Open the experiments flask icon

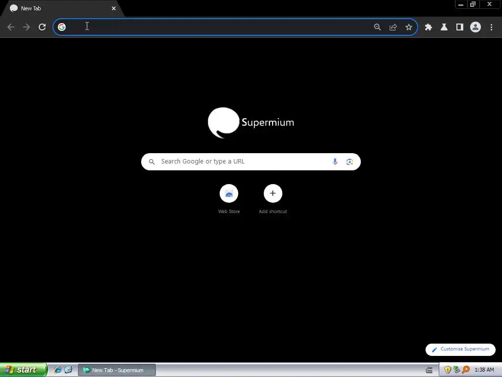point(444,27)
